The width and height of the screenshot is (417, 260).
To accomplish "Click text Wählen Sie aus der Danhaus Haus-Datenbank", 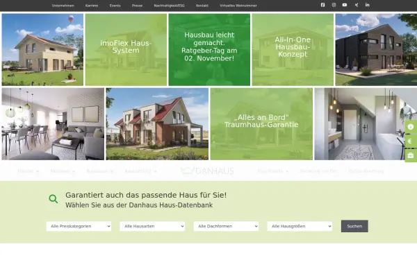I will coord(139,205).
